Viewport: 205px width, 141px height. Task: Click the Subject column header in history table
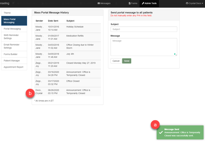70,21
